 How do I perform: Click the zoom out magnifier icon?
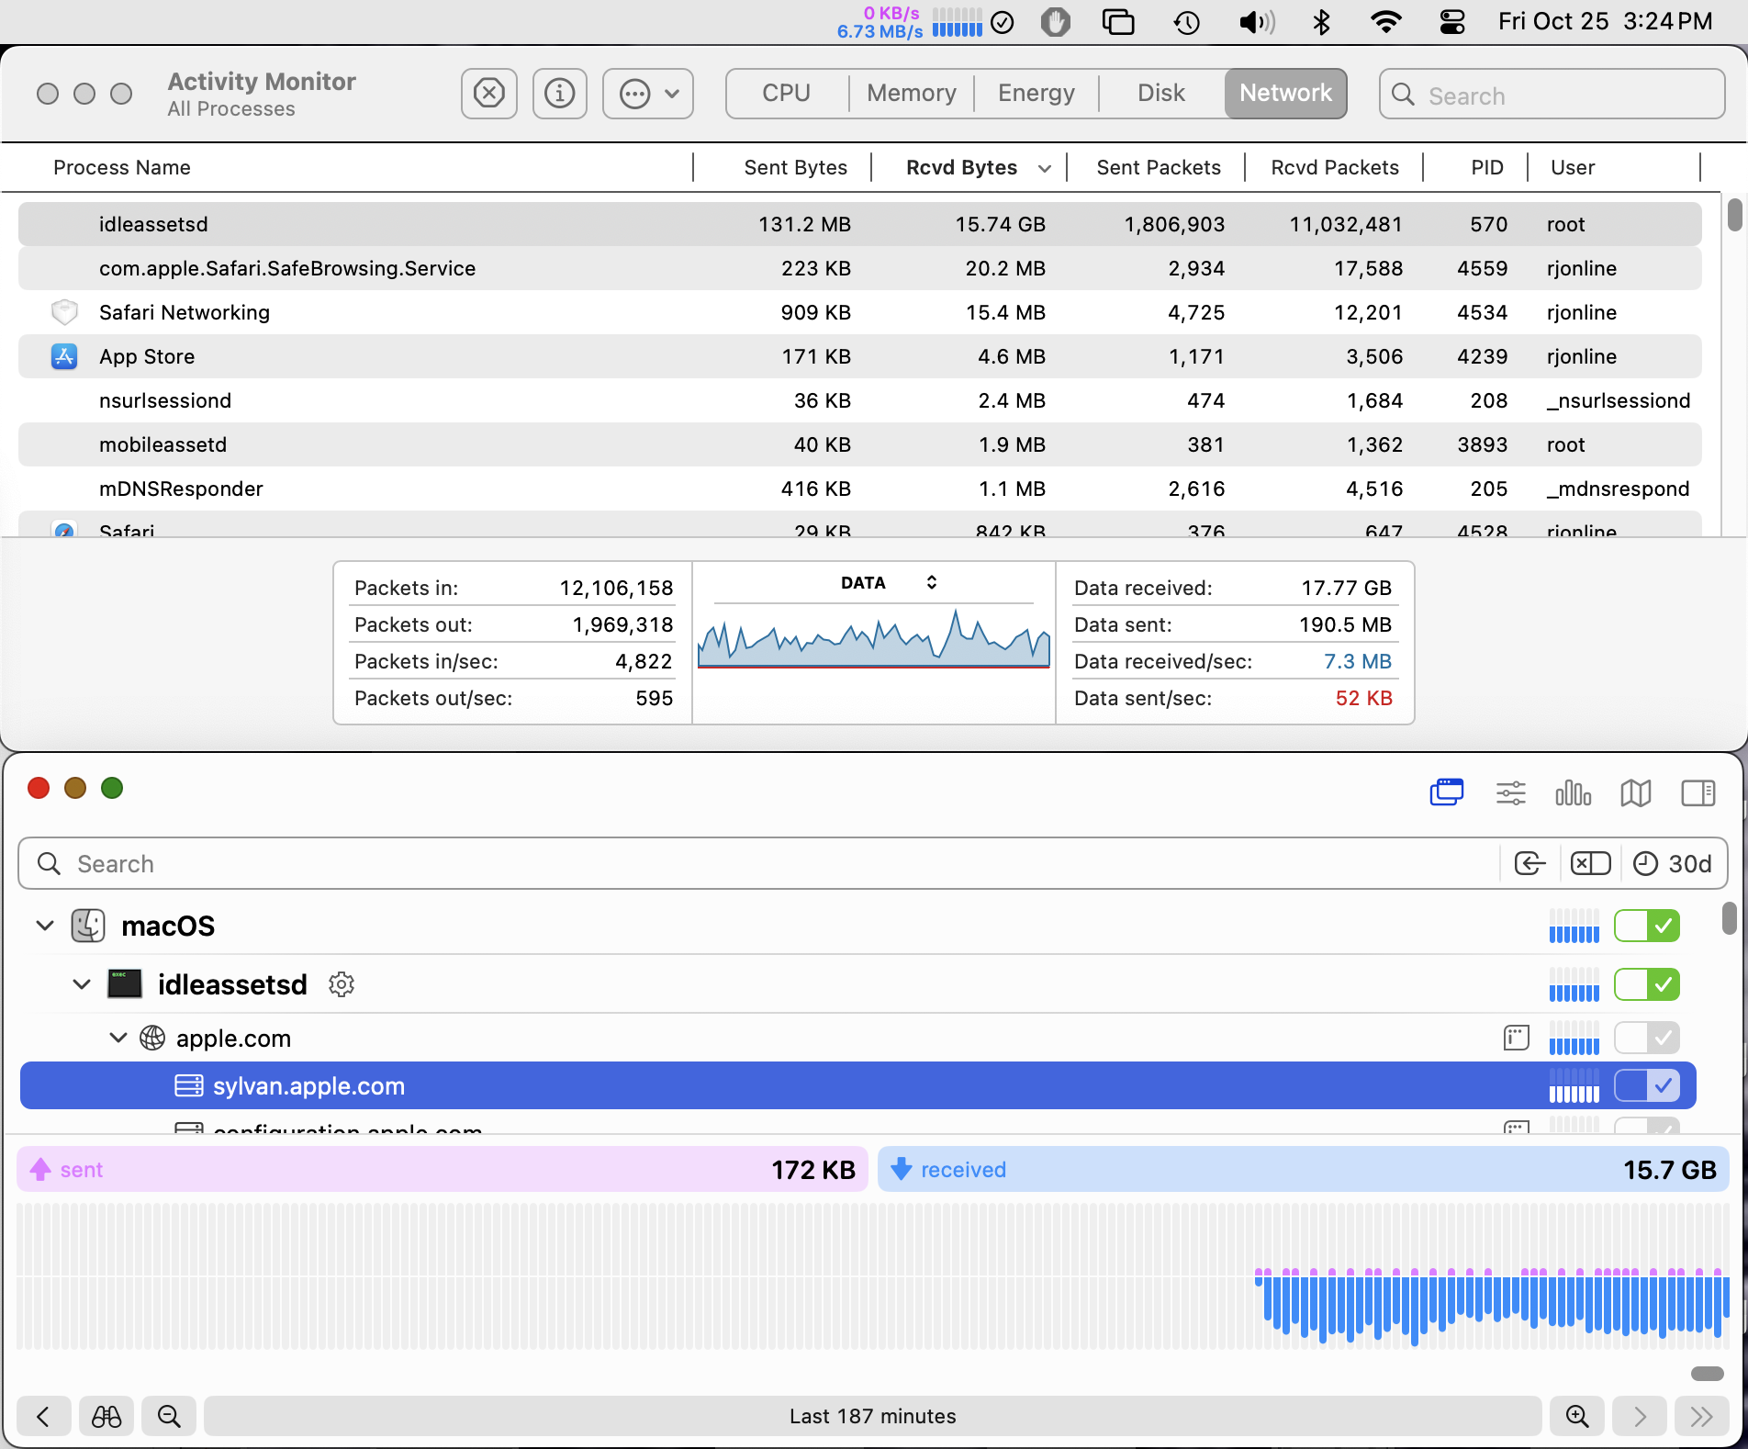[x=169, y=1417]
